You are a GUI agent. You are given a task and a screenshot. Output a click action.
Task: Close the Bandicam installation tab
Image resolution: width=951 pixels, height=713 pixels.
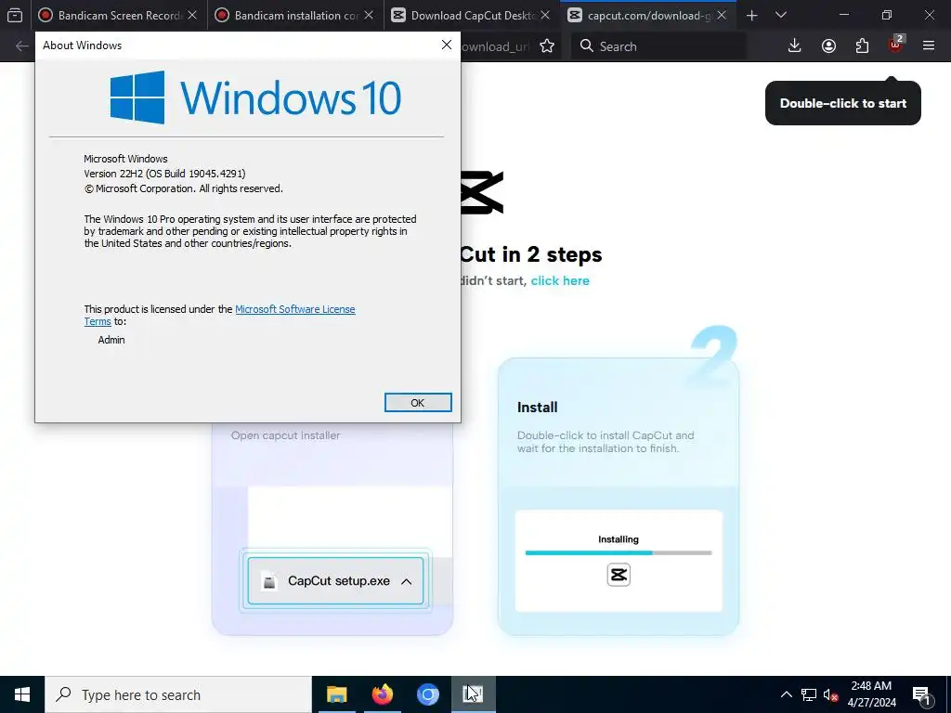click(369, 15)
